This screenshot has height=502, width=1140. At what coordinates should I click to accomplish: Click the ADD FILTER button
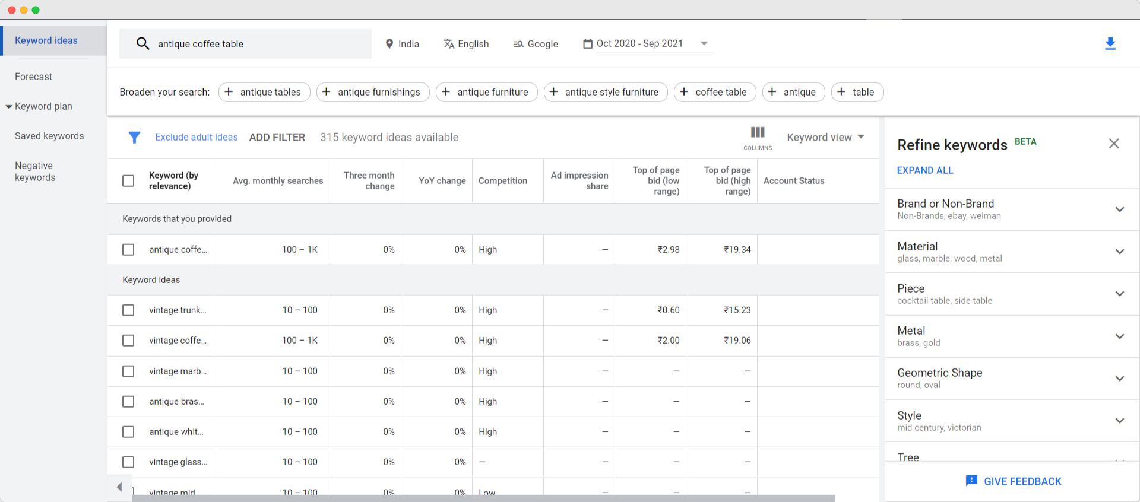click(x=277, y=138)
